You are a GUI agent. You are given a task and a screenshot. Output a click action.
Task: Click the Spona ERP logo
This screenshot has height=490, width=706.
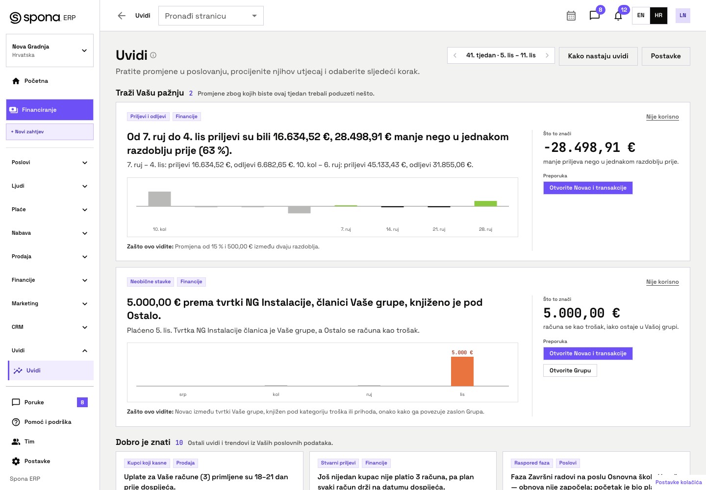43,18
